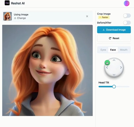
Task: Click the edited portrait preview image
Action: [x=47, y=70]
